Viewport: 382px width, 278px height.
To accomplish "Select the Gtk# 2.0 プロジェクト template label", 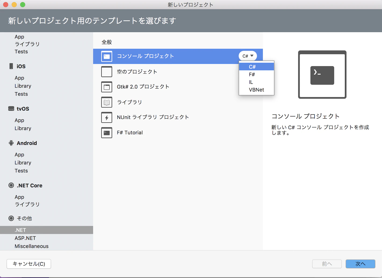I will (143, 87).
